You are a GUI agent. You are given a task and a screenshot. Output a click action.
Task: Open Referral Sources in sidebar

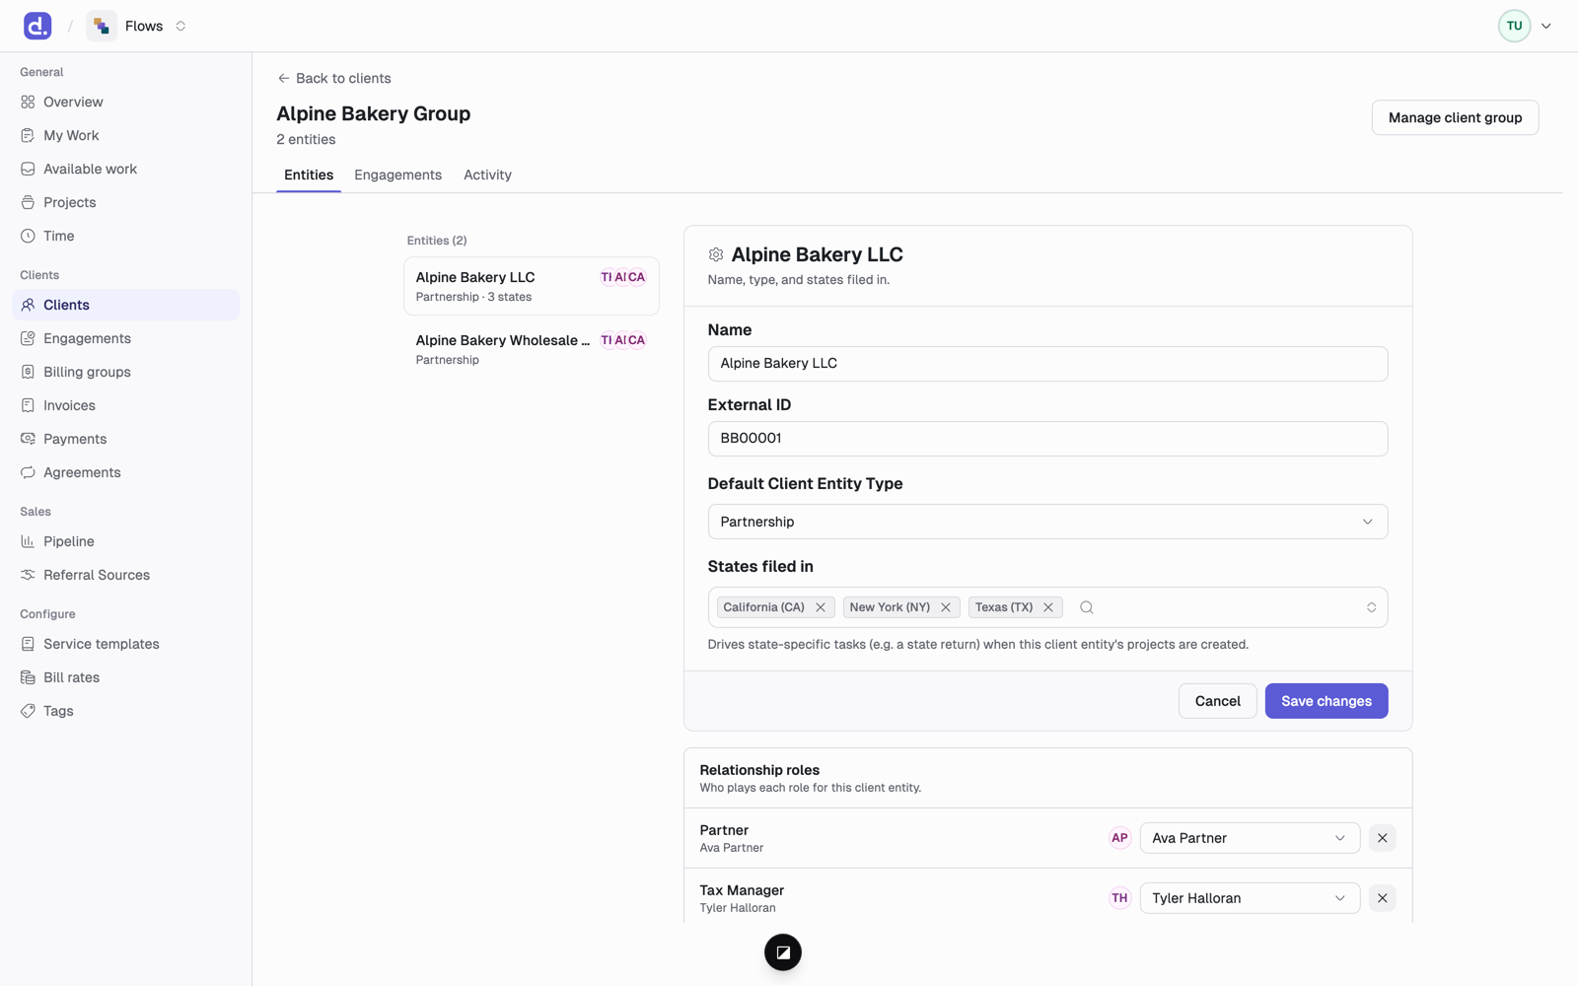[125, 575]
